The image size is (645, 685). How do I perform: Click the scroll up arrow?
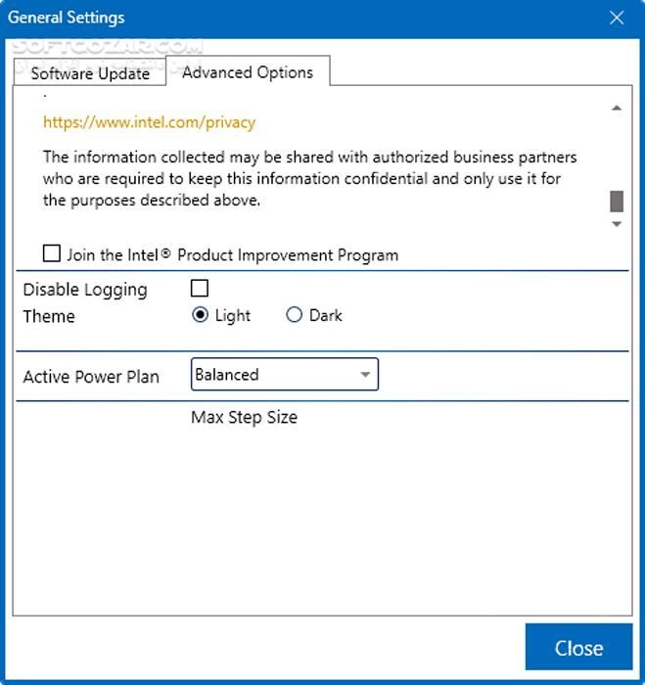click(617, 108)
